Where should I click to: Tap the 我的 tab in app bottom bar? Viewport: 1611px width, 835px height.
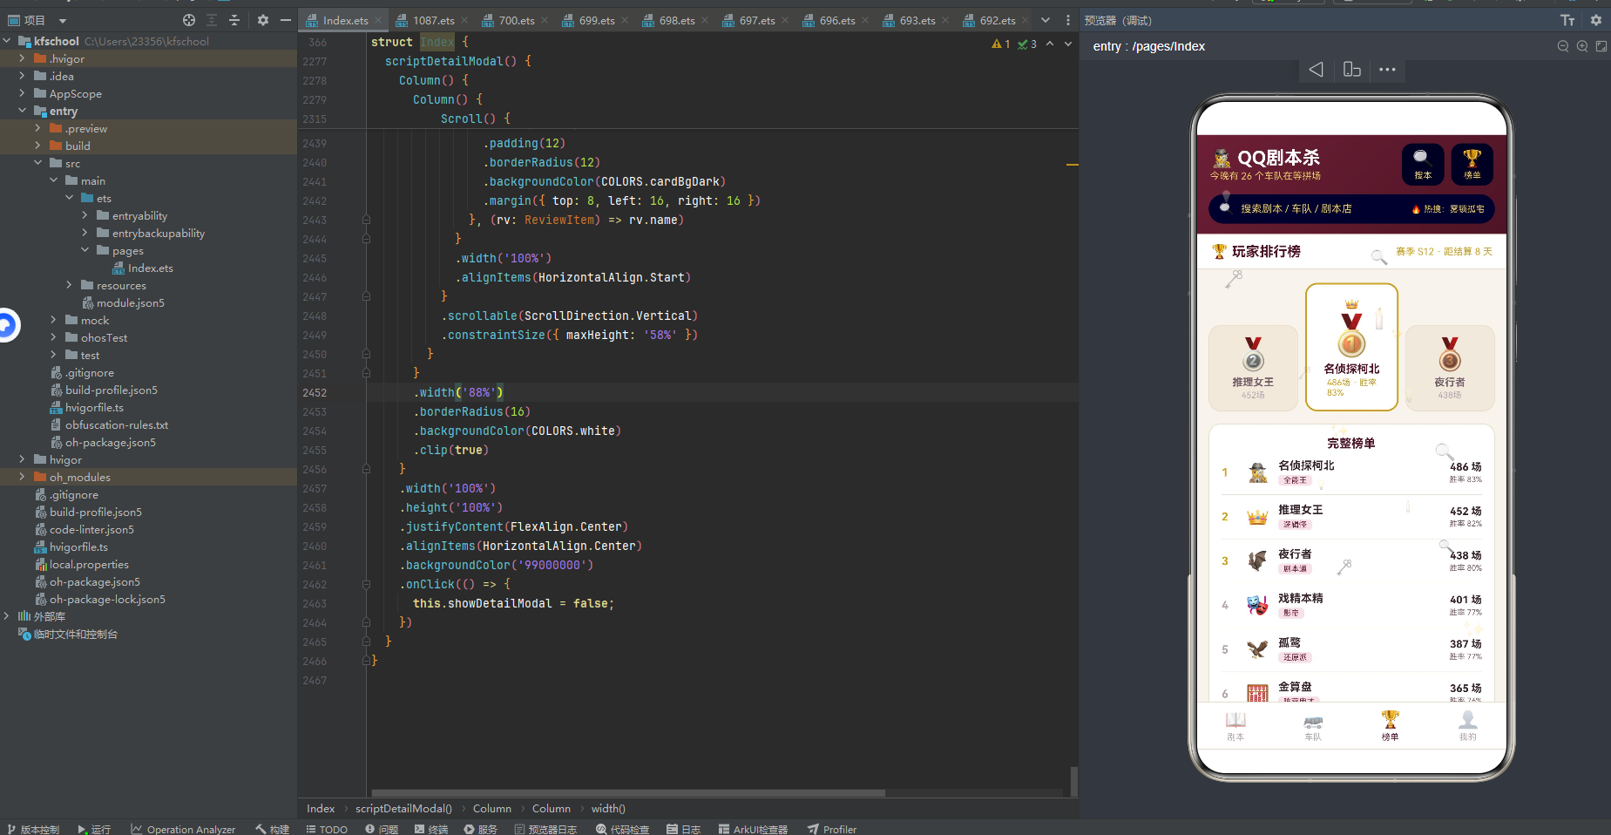tap(1467, 725)
